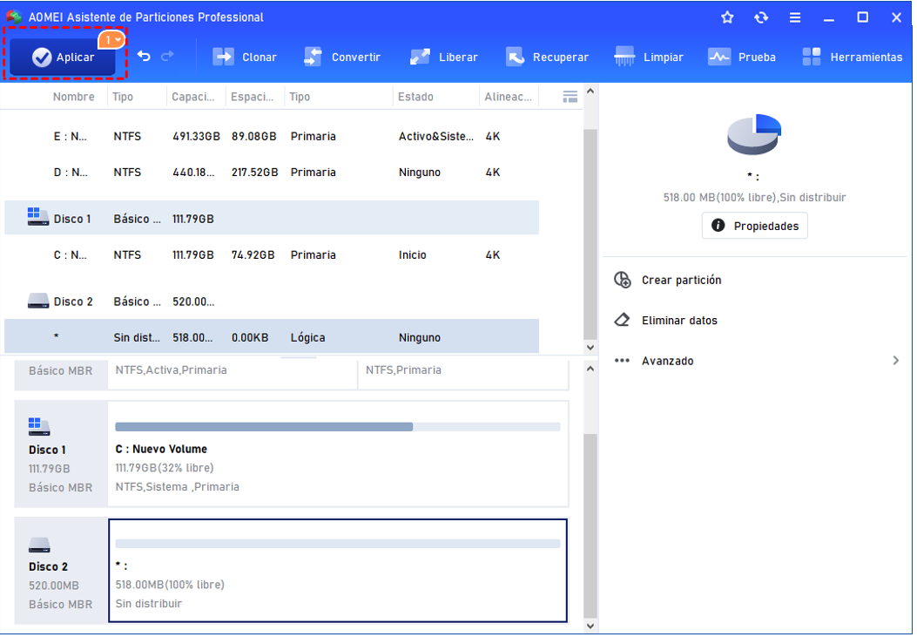
Task: Sort by the Capaci... column header
Action: point(193,97)
